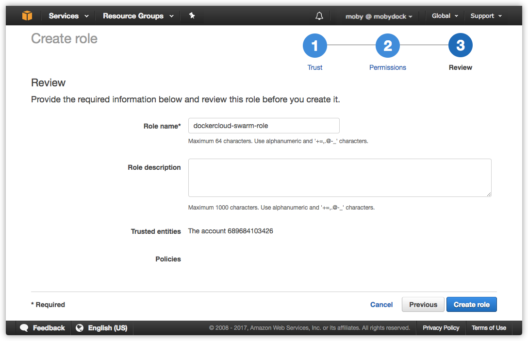
Task: Click the Cancel link
Action: (381, 304)
